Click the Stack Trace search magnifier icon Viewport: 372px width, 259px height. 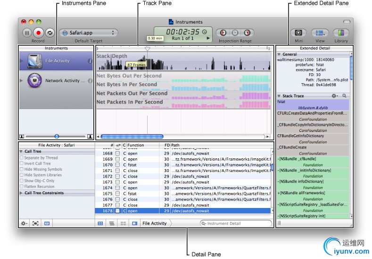point(344,96)
